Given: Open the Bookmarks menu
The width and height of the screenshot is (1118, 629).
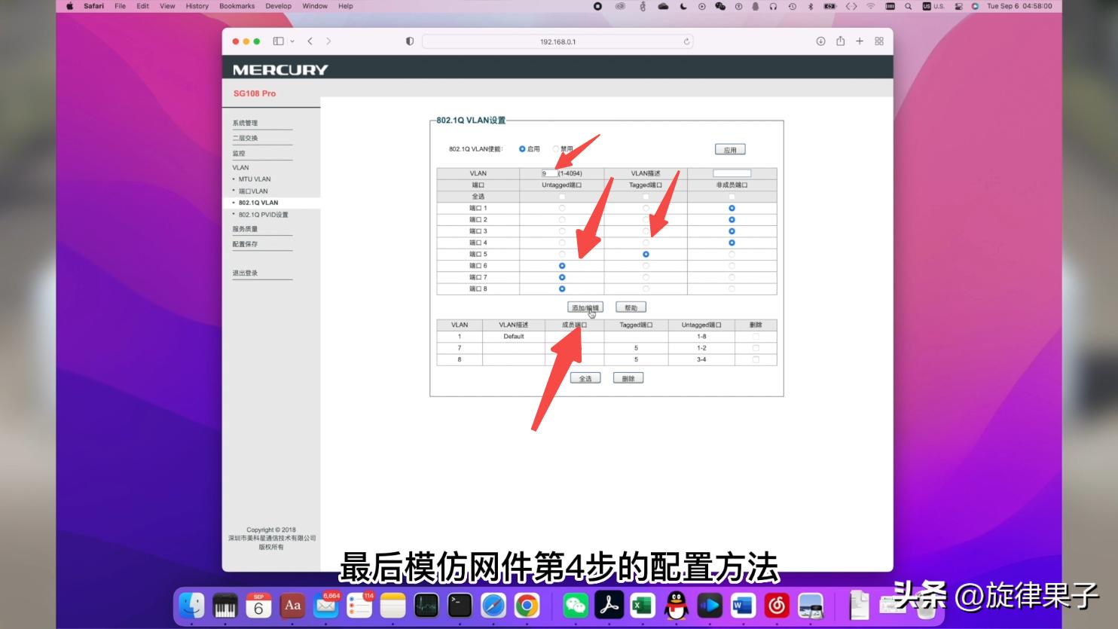Looking at the screenshot, I should coord(236,6).
